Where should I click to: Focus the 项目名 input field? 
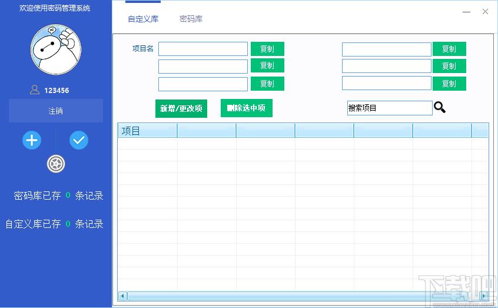tap(203, 49)
